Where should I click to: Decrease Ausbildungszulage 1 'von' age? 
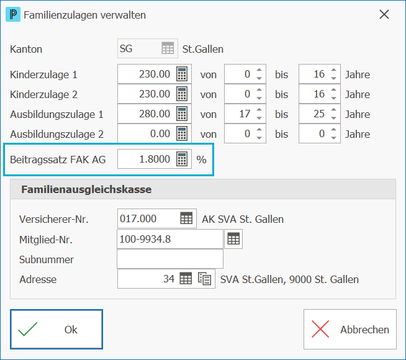pyautogui.click(x=259, y=119)
